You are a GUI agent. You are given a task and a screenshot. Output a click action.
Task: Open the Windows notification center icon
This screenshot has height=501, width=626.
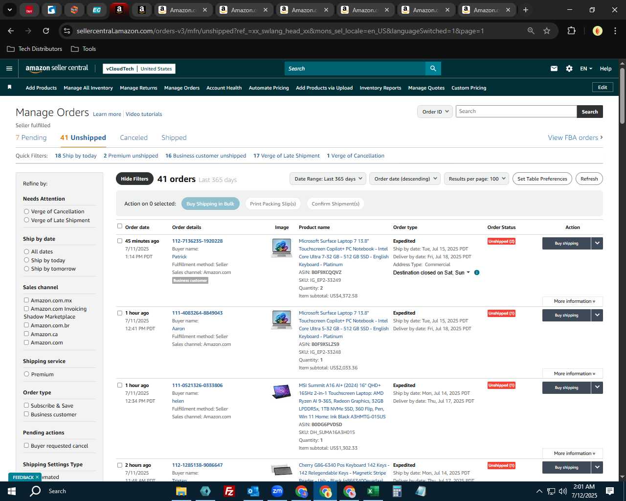coord(610,491)
